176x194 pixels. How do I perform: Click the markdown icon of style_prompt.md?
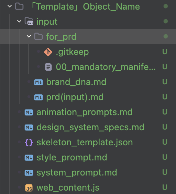pyautogui.click(x=29, y=158)
